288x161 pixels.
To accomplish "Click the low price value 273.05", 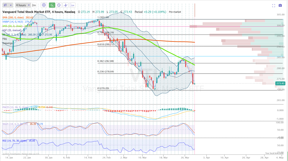I will coord(113,12).
